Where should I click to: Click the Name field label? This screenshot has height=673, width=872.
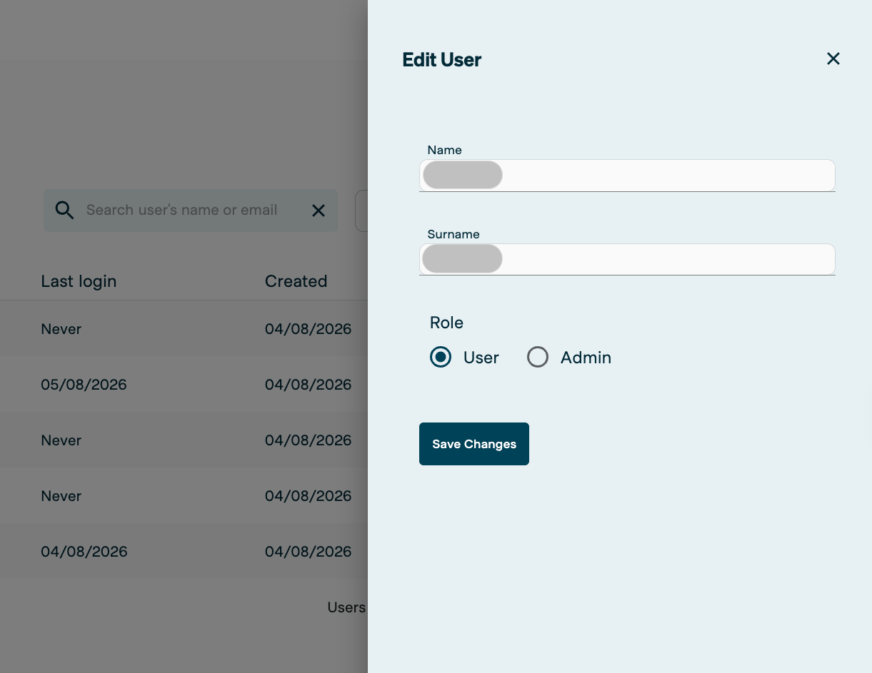tap(444, 150)
